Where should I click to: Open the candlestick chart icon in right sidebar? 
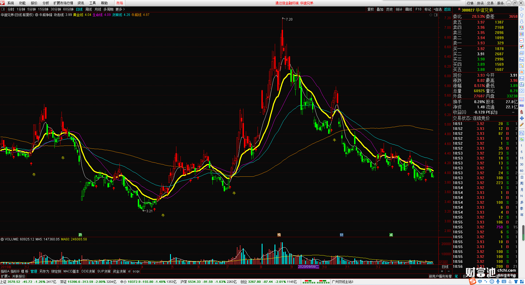pyautogui.click(x=521, y=47)
